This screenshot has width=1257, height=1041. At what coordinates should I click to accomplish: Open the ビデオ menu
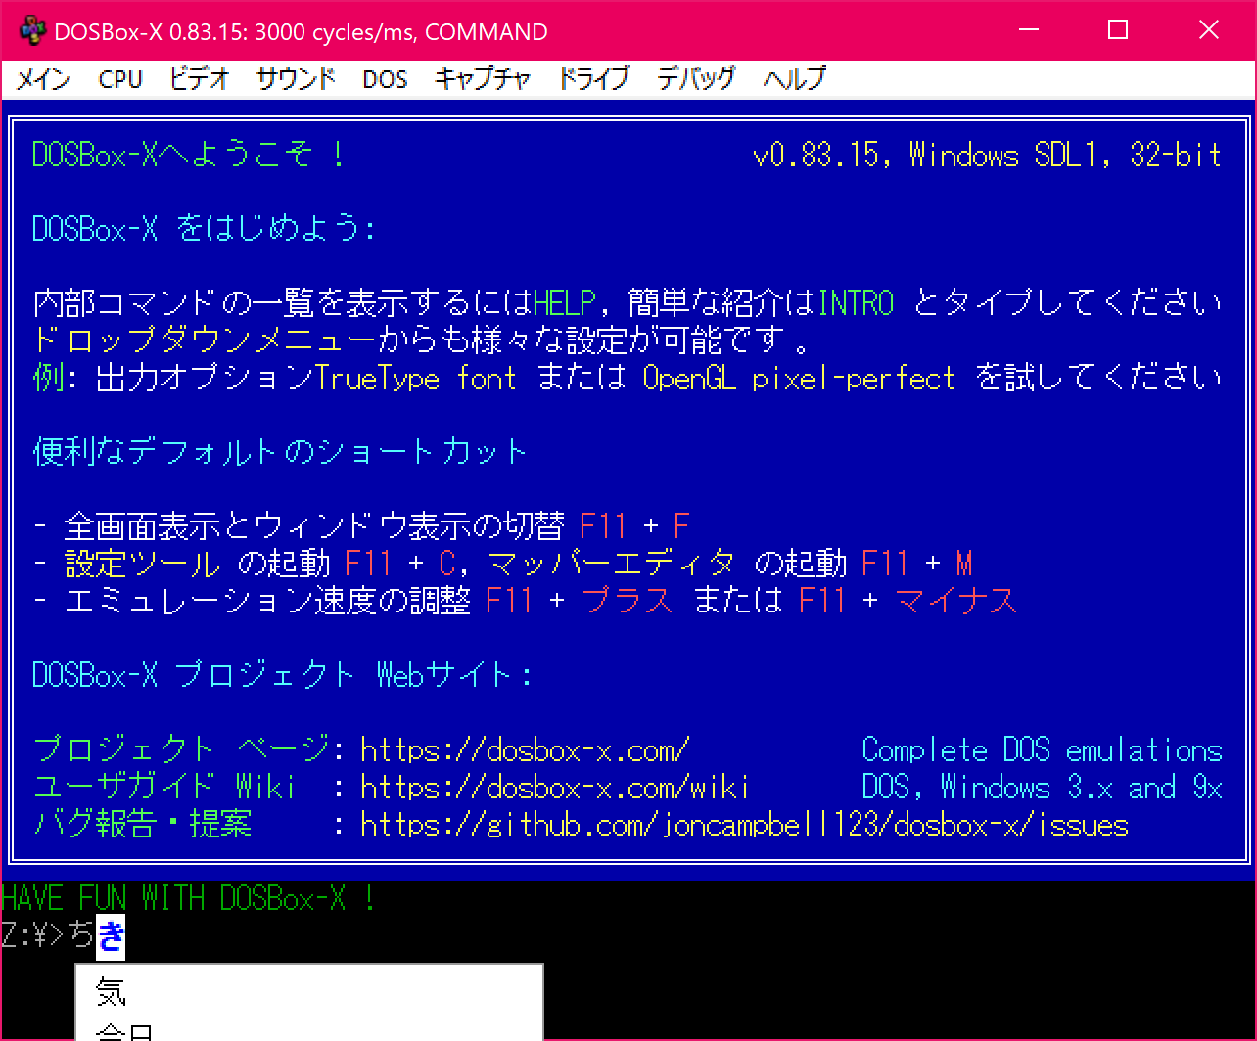199,79
